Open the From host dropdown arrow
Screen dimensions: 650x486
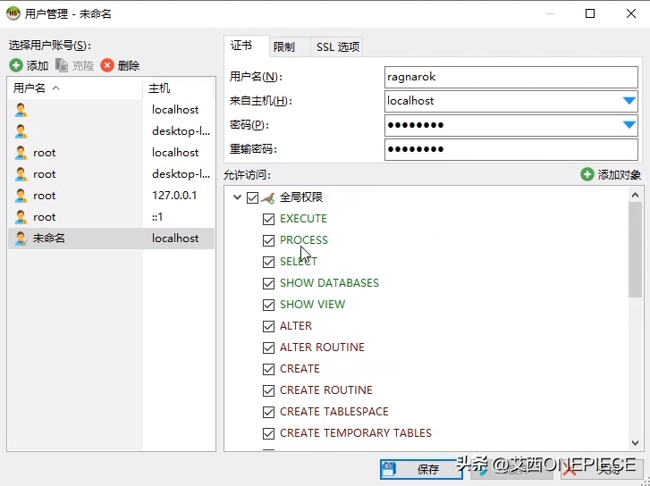(629, 101)
